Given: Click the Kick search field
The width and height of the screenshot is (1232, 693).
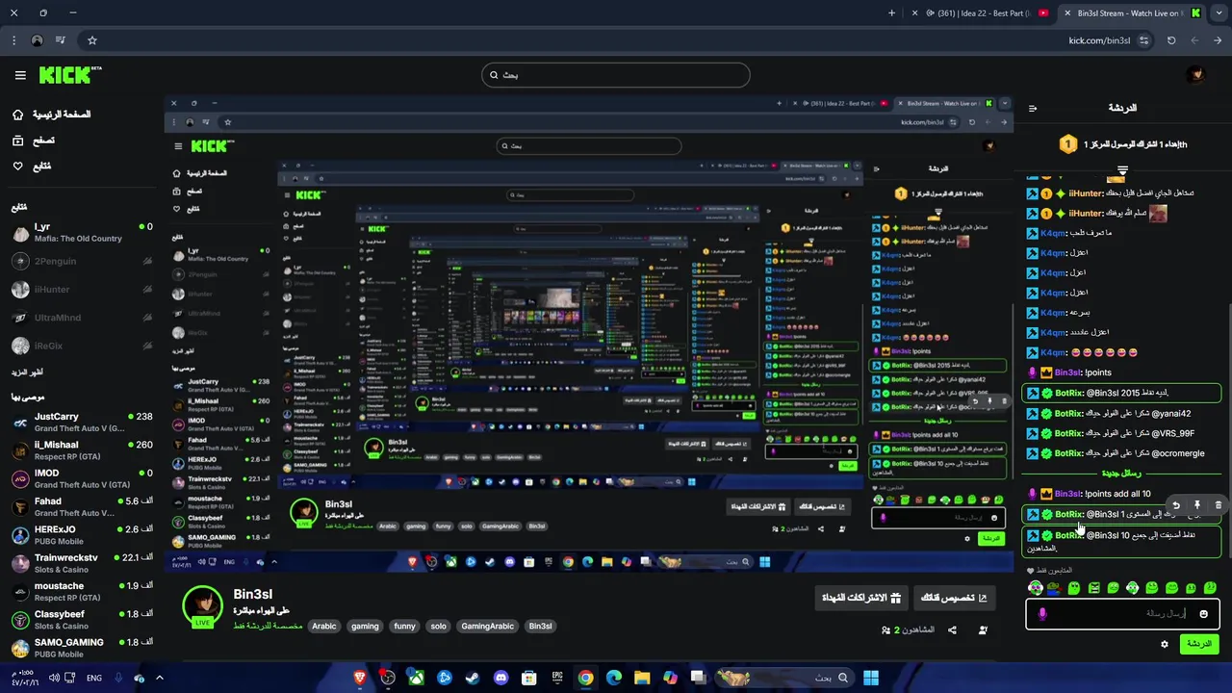Looking at the screenshot, I should click(616, 75).
